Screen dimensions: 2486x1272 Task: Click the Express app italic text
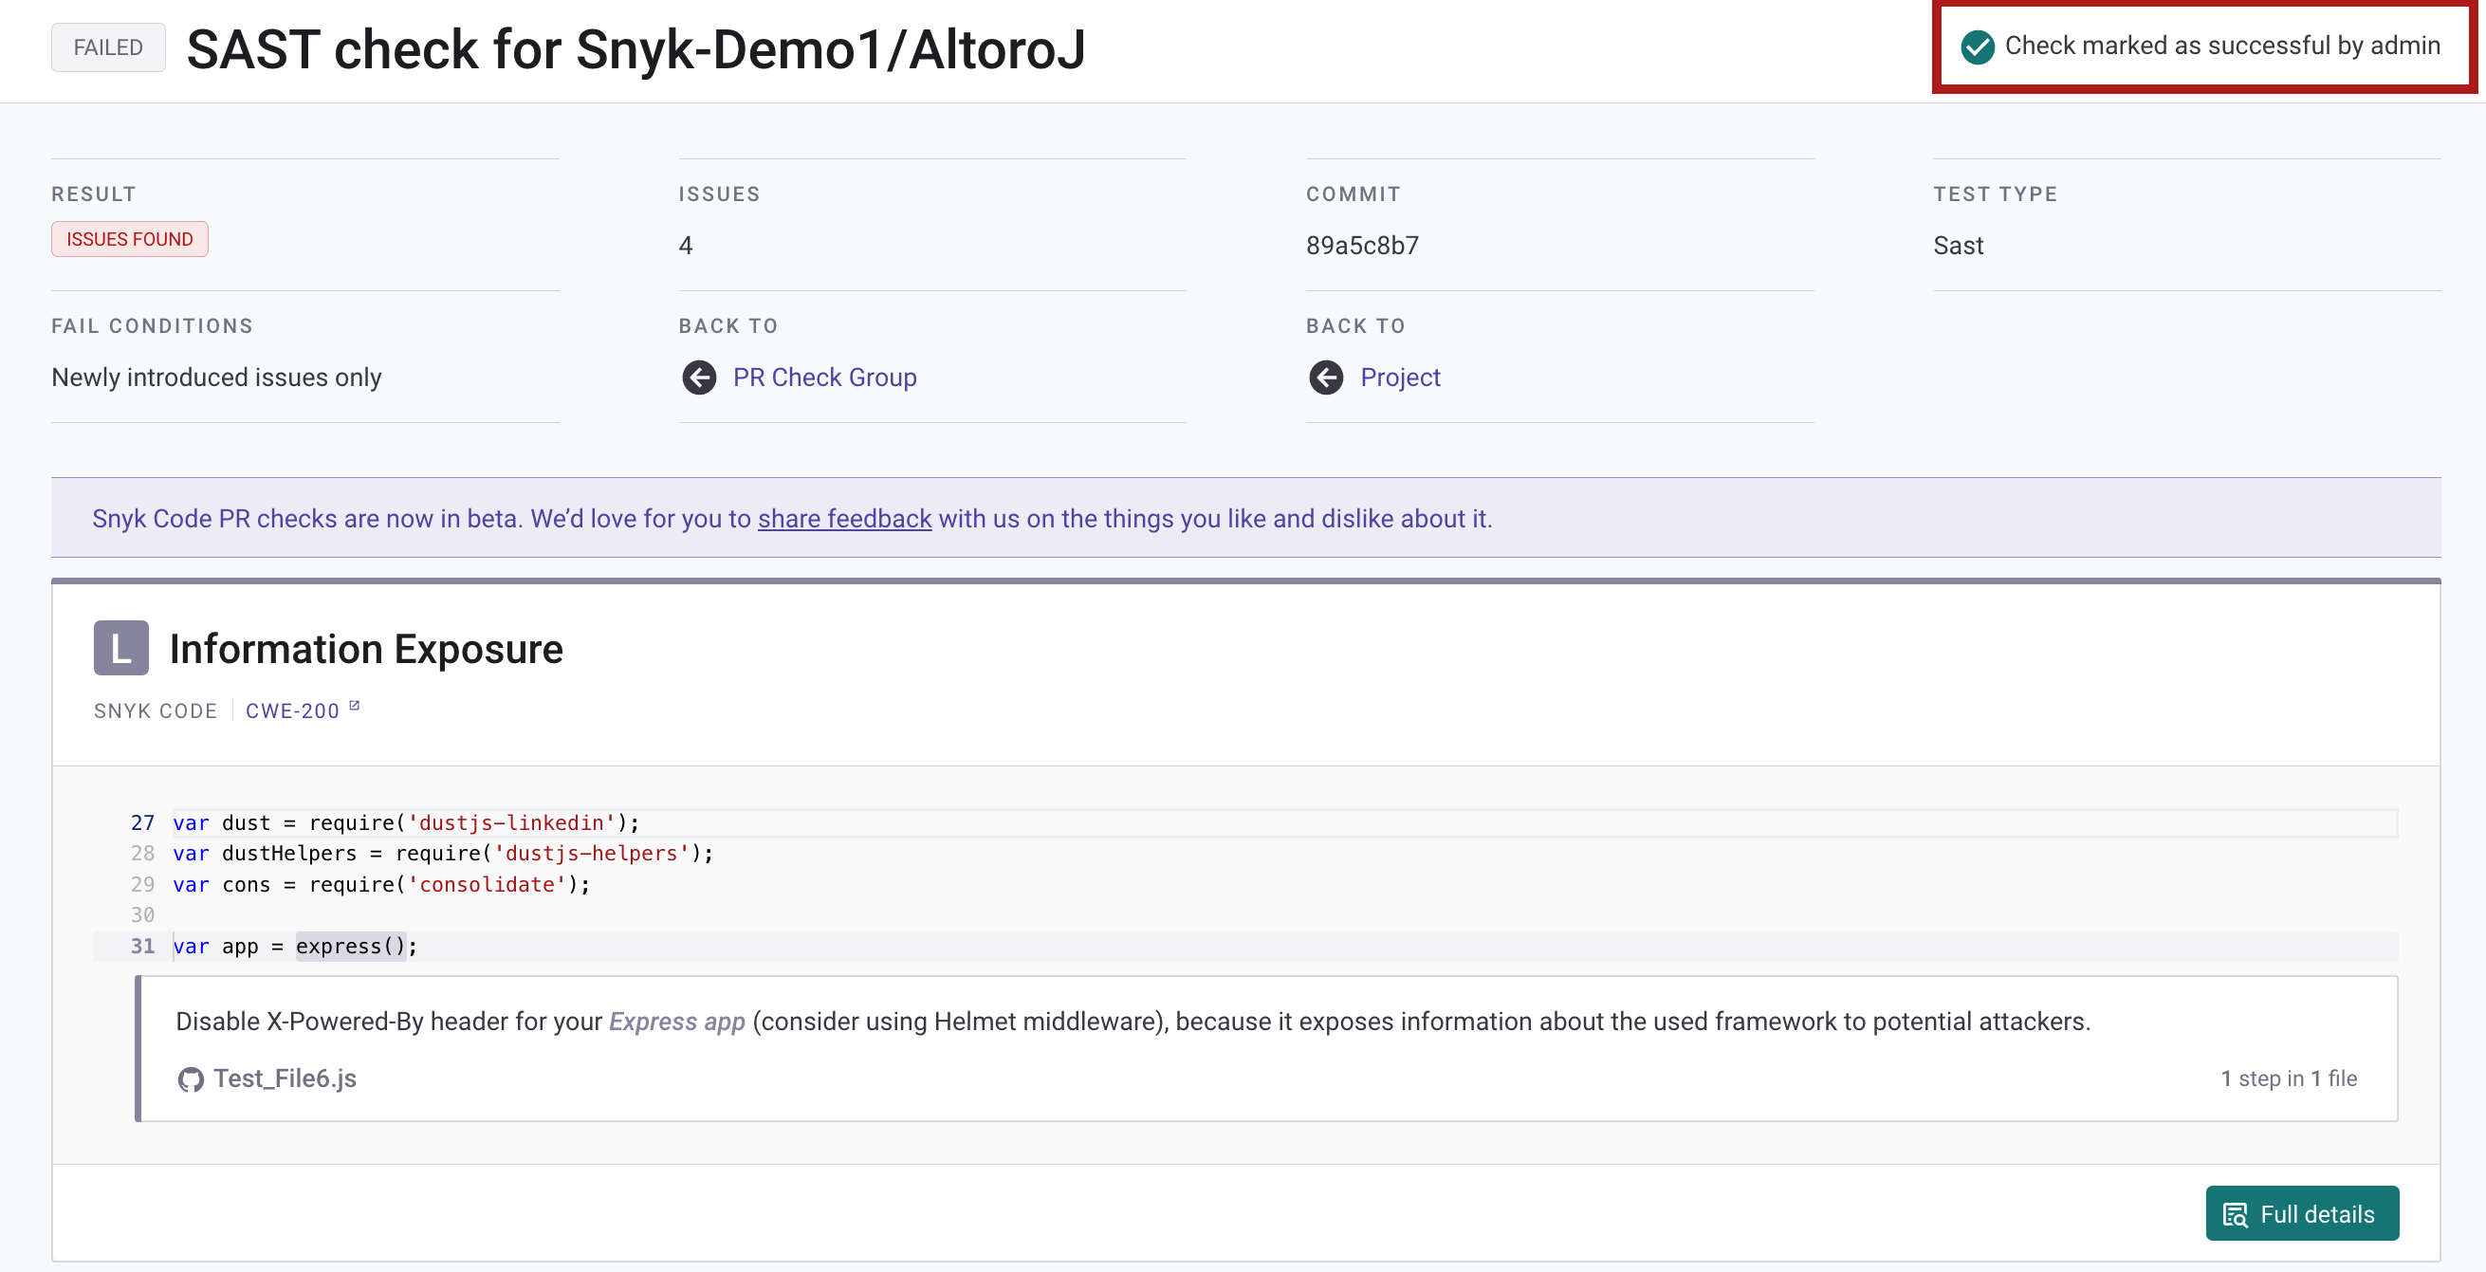tap(676, 1022)
